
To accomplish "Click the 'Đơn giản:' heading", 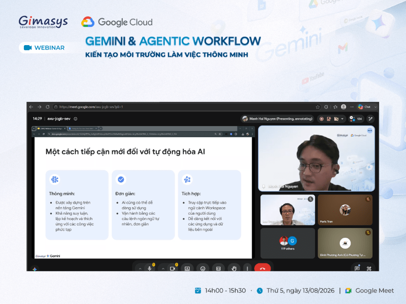I will coord(125,194).
